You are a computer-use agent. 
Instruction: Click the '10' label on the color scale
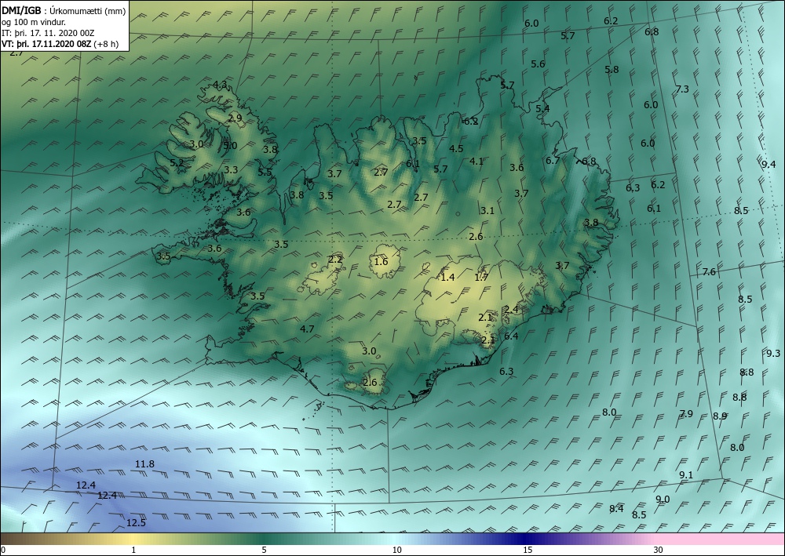pyautogui.click(x=396, y=550)
